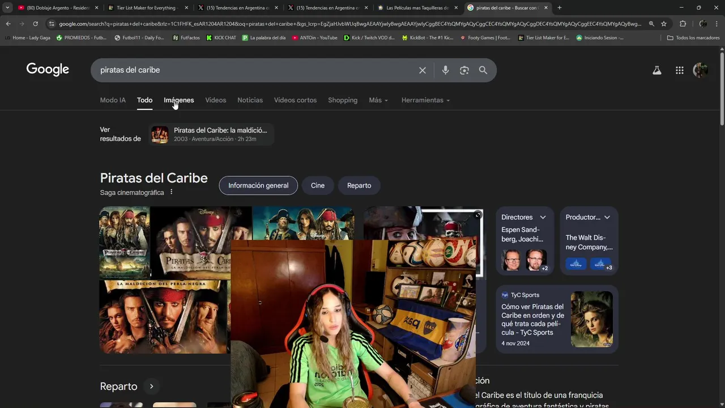Expand the Herramientas dropdown
The width and height of the screenshot is (725, 408).
[x=425, y=100]
